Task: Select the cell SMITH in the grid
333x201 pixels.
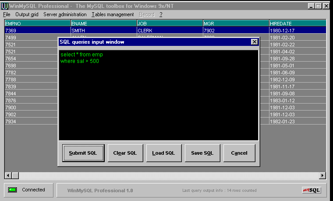Action: point(104,31)
